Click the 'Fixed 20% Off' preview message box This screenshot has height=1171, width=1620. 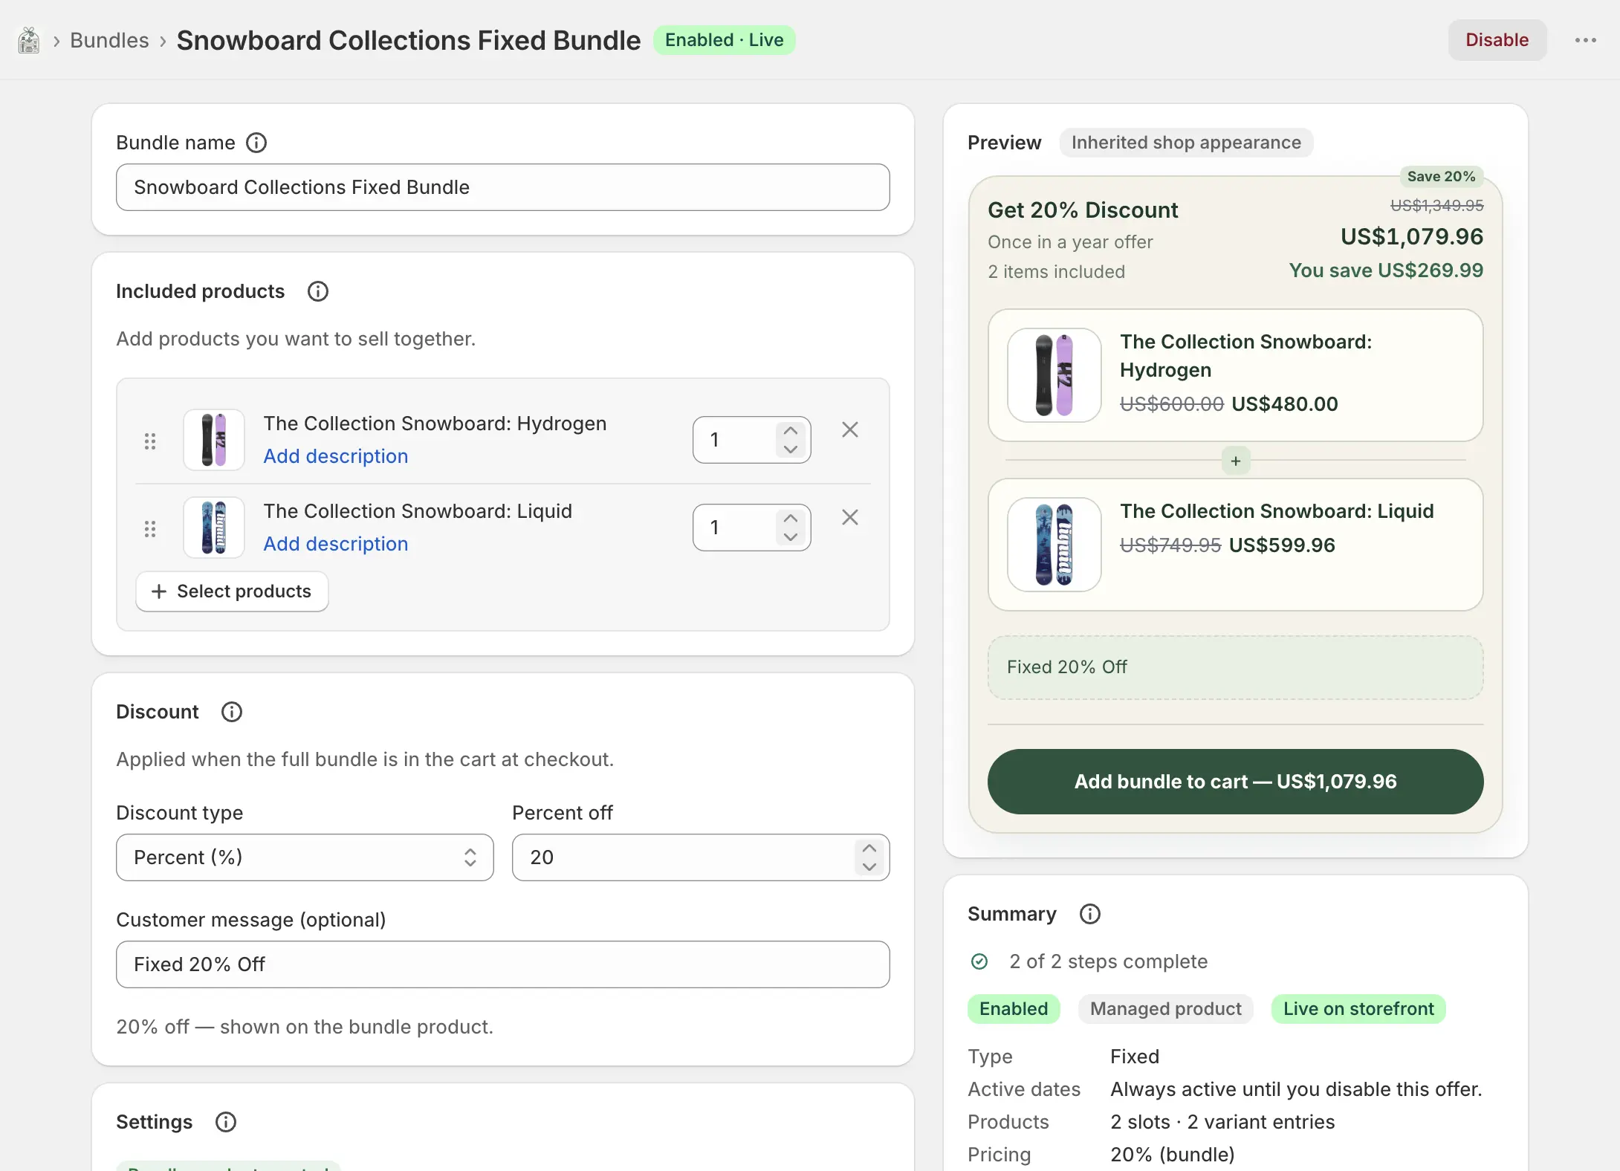(x=1235, y=667)
